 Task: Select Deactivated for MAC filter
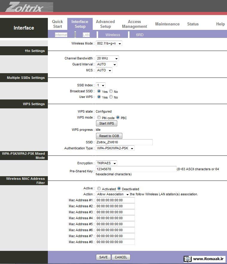pyautogui.click(x=119, y=188)
